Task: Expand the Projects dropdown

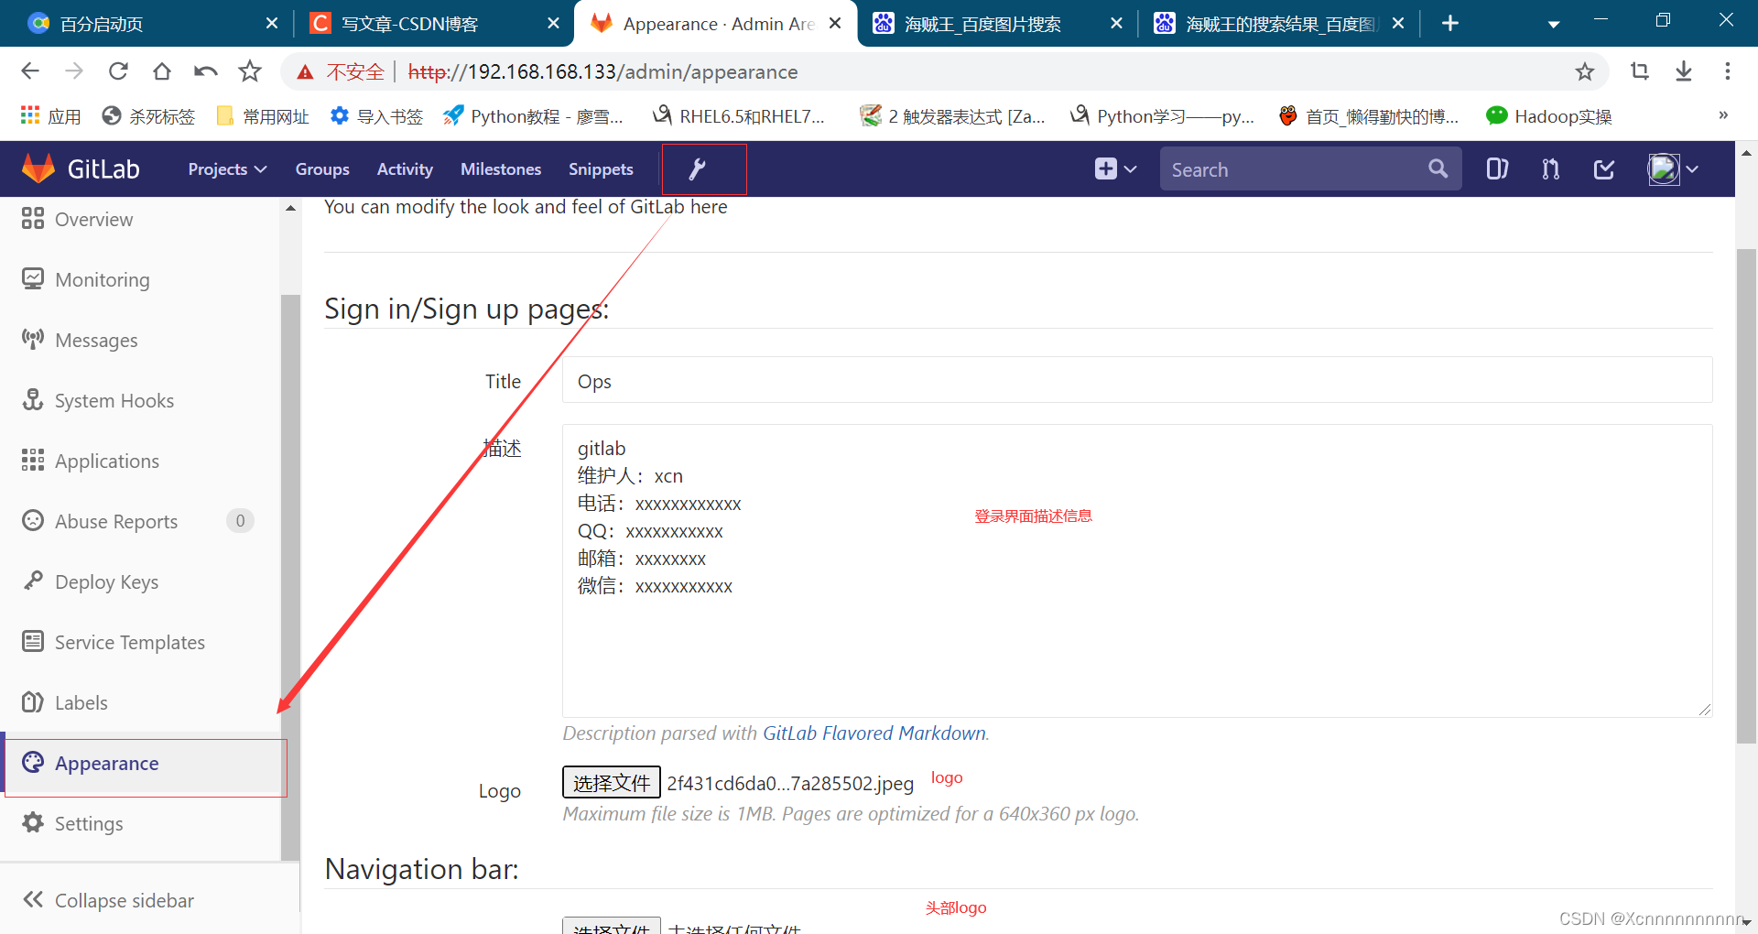Action: click(227, 169)
